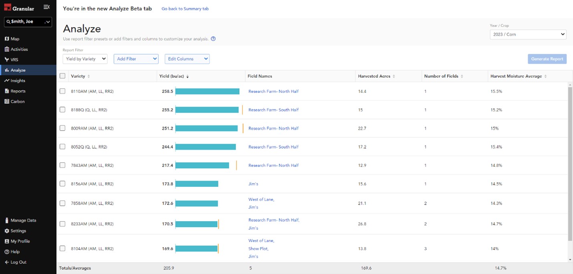Open the Yield by Variety report filter dropdown
The height and width of the screenshot is (274, 573).
[x=85, y=59]
